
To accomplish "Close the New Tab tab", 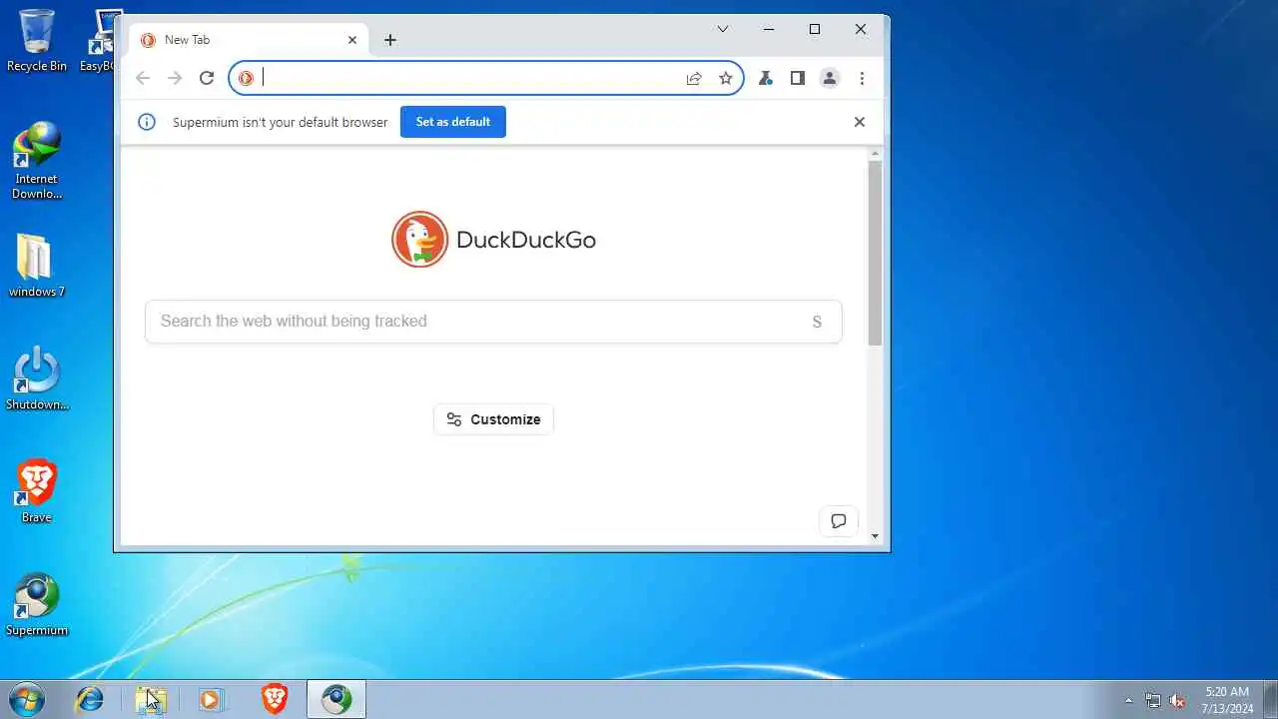I will point(352,40).
